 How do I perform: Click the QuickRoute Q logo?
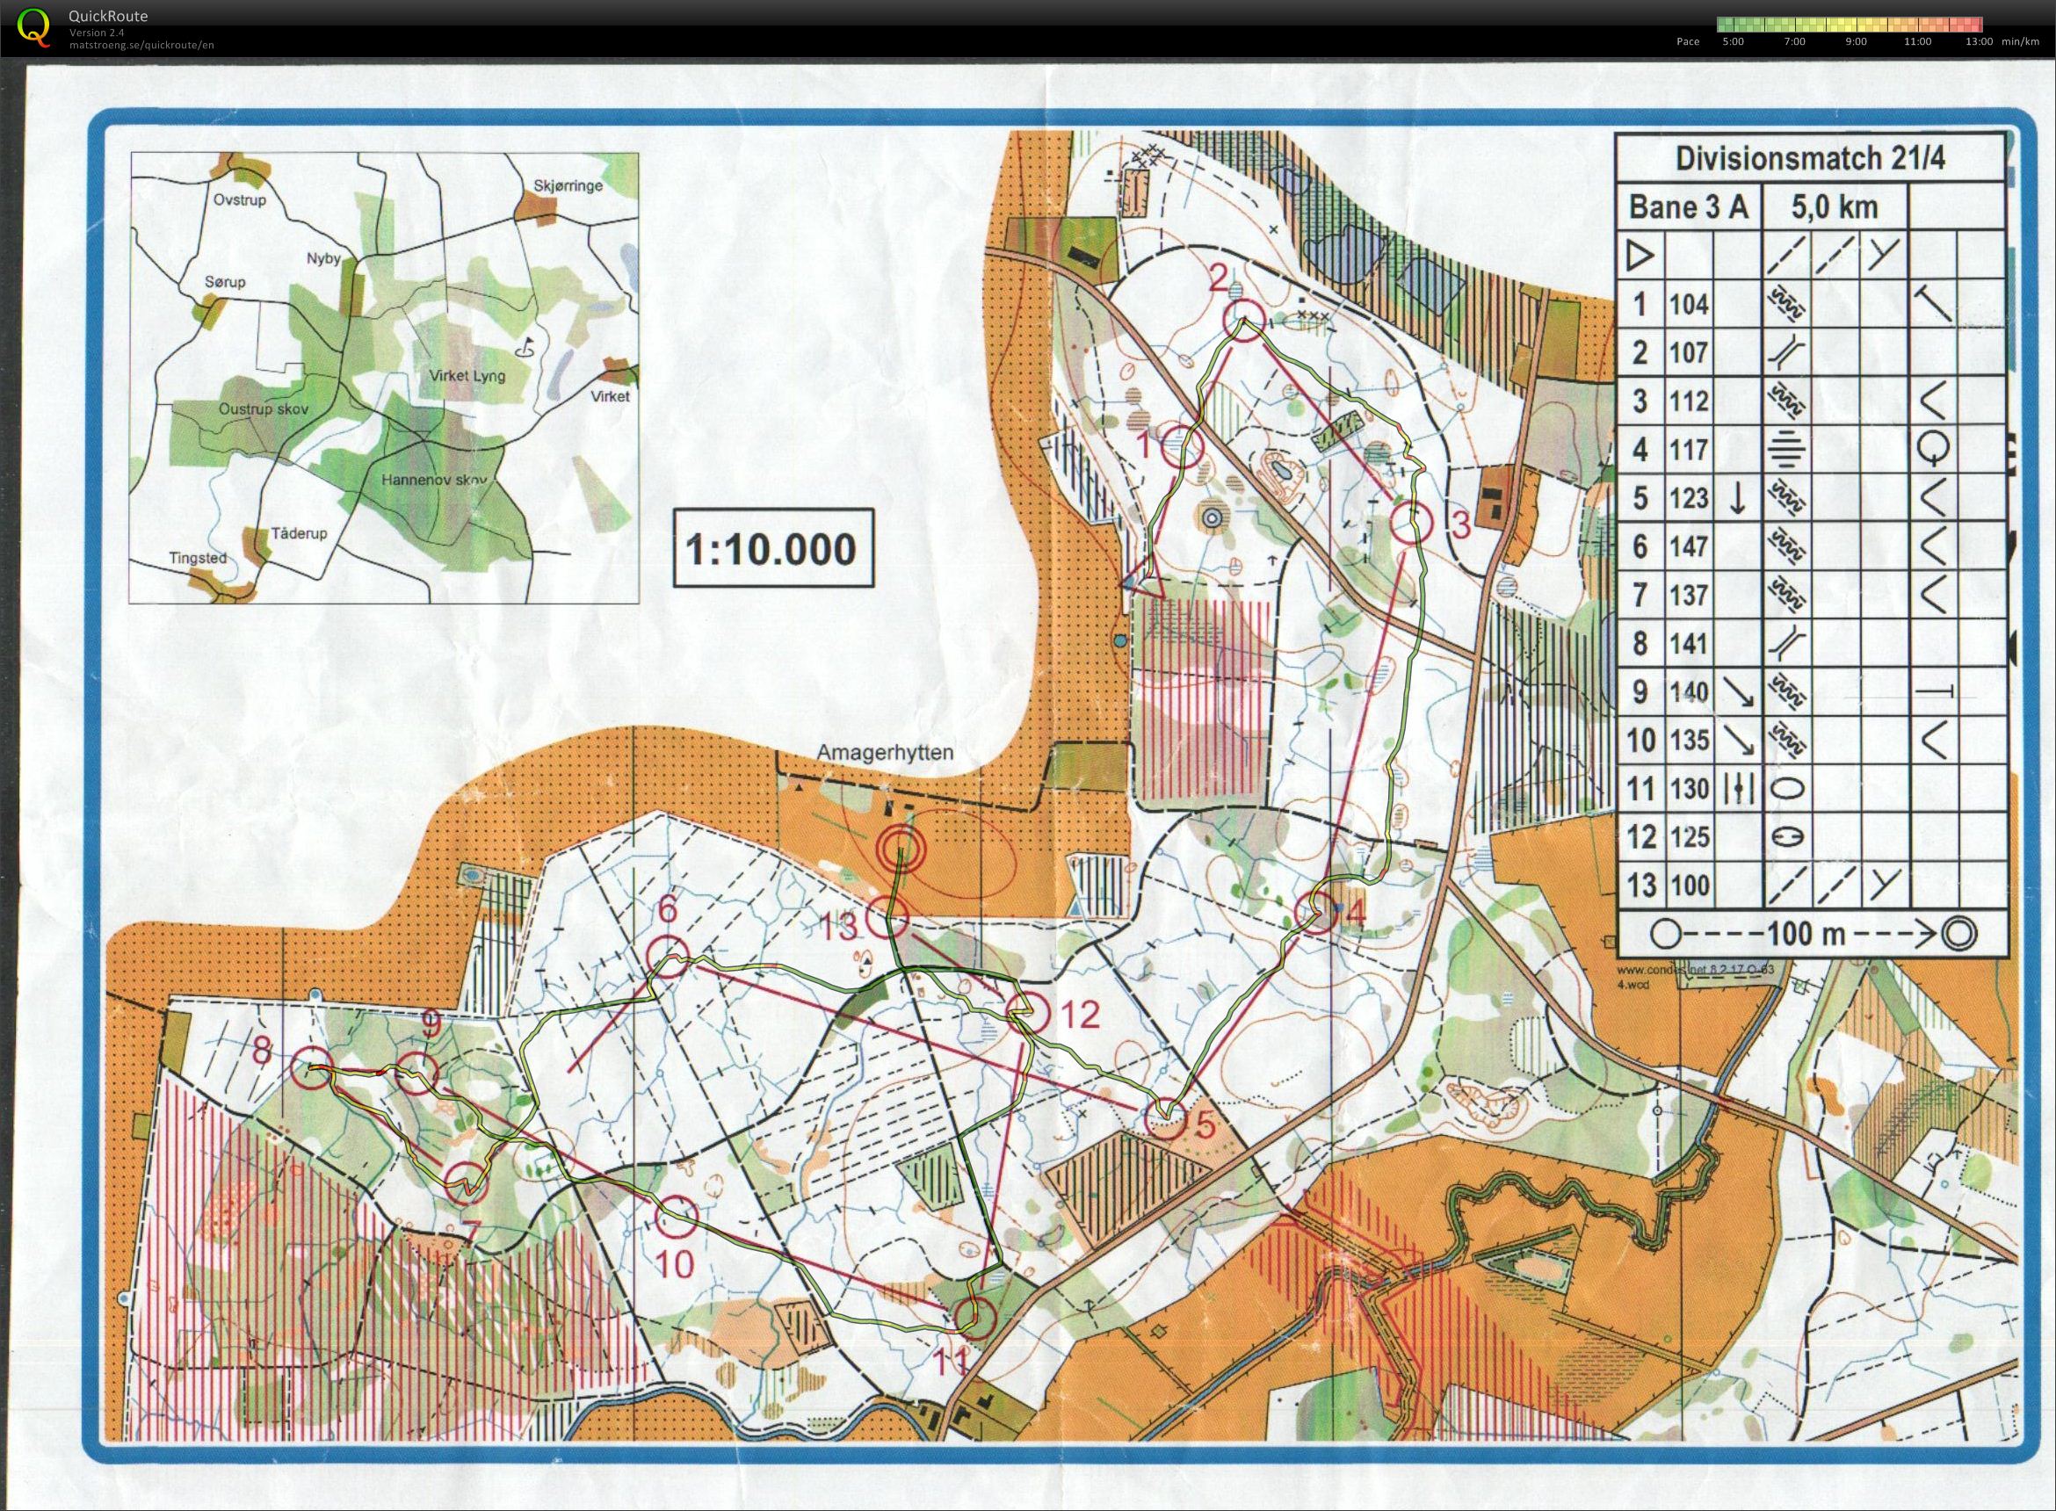tap(36, 25)
